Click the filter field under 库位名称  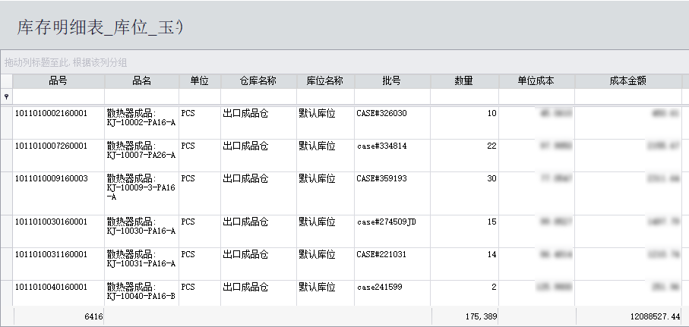pos(325,96)
